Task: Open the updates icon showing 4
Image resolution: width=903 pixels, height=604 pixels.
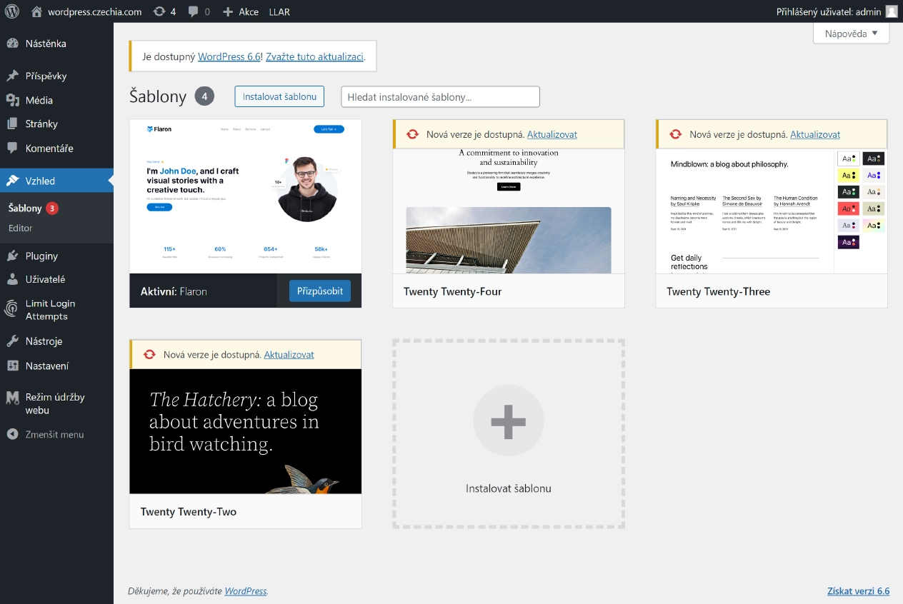Action: coord(164,11)
